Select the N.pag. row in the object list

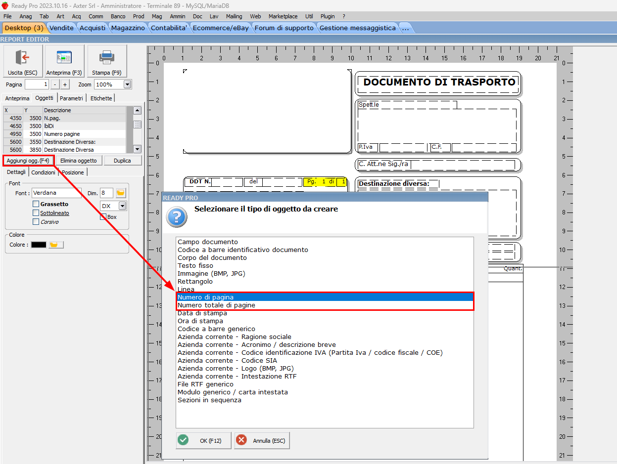(x=65, y=118)
